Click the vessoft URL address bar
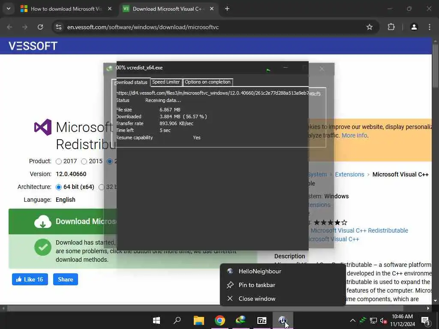This screenshot has width=439, height=329. [143, 27]
